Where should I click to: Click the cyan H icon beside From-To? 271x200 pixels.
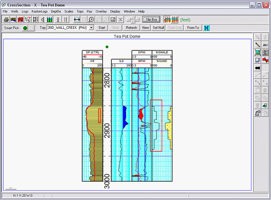(206, 28)
